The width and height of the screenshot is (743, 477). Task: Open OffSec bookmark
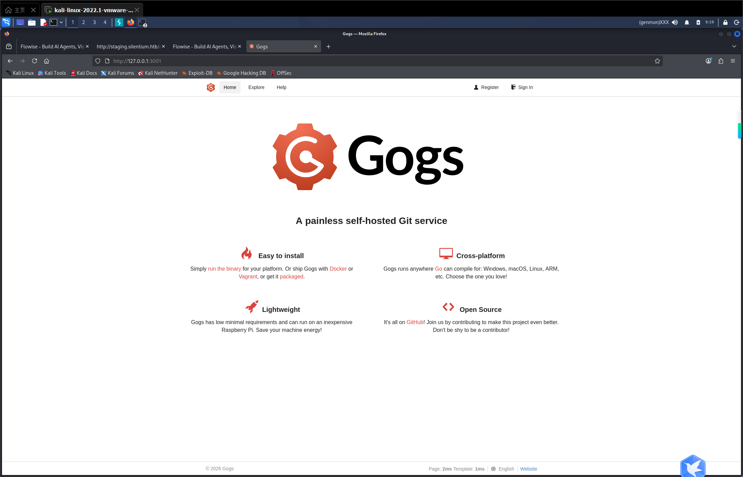point(281,73)
